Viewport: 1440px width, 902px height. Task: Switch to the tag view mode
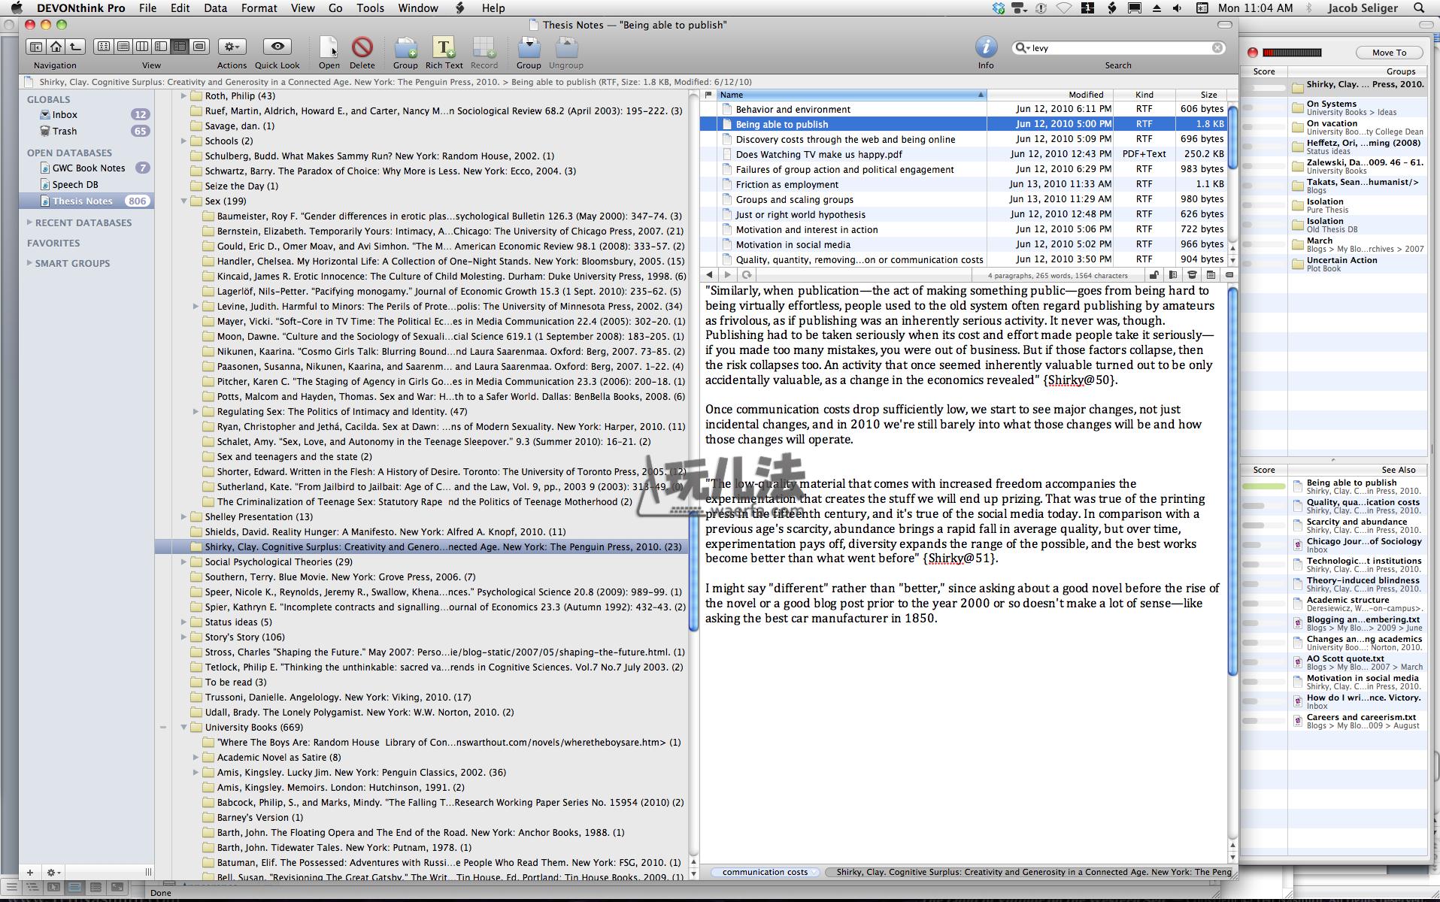[x=199, y=47]
